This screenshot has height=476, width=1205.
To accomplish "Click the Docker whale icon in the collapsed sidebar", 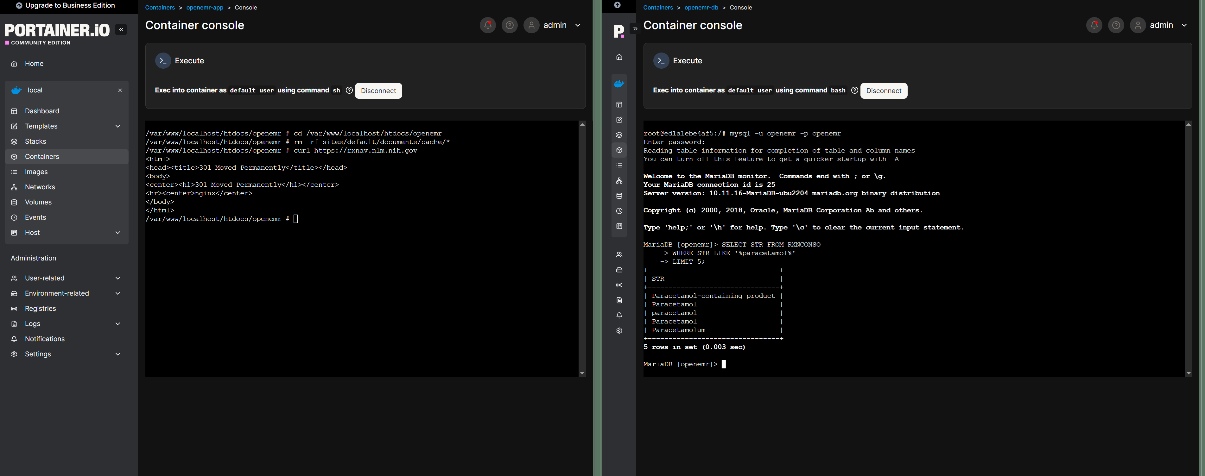I will [619, 84].
